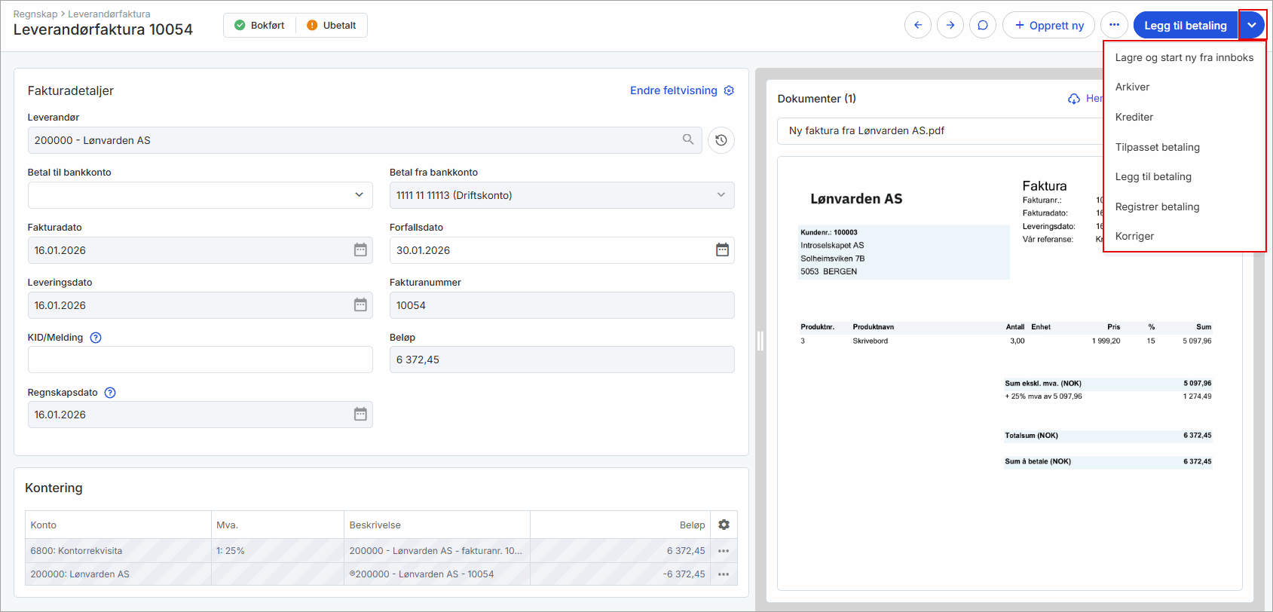Click into the KID/Melding input field
1273x612 pixels.
click(x=200, y=360)
